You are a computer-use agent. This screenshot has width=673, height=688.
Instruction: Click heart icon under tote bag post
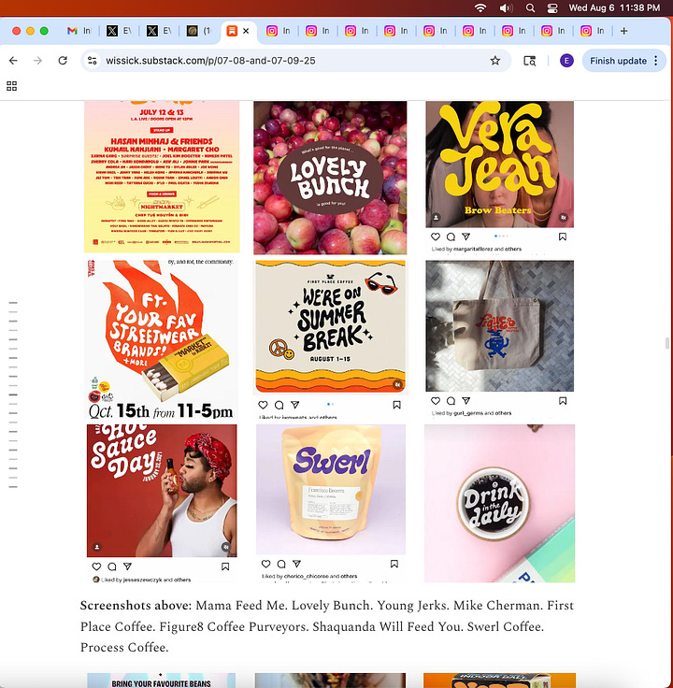click(x=436, y=401)
